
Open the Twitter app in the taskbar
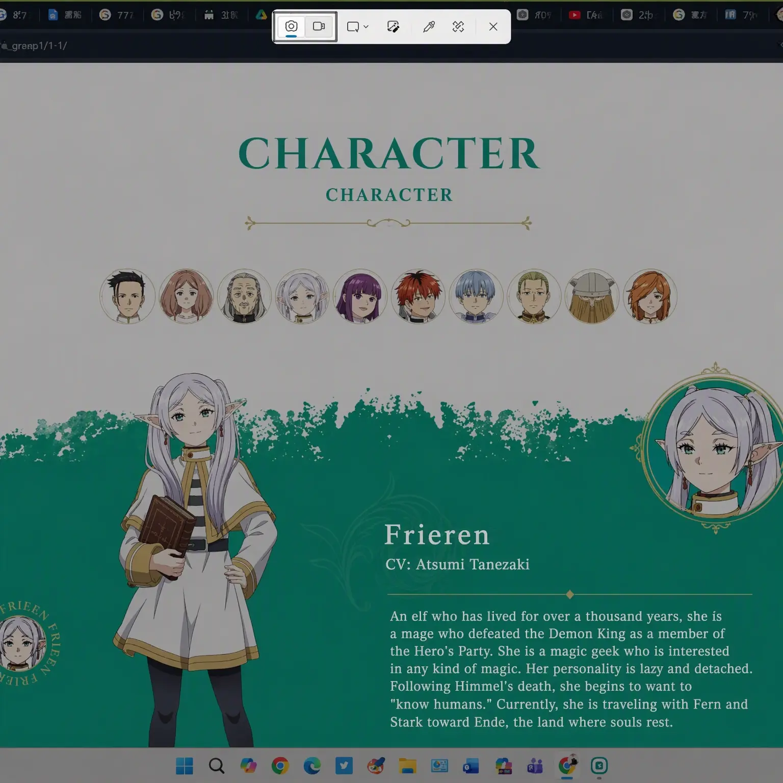[x=344, y=766]
